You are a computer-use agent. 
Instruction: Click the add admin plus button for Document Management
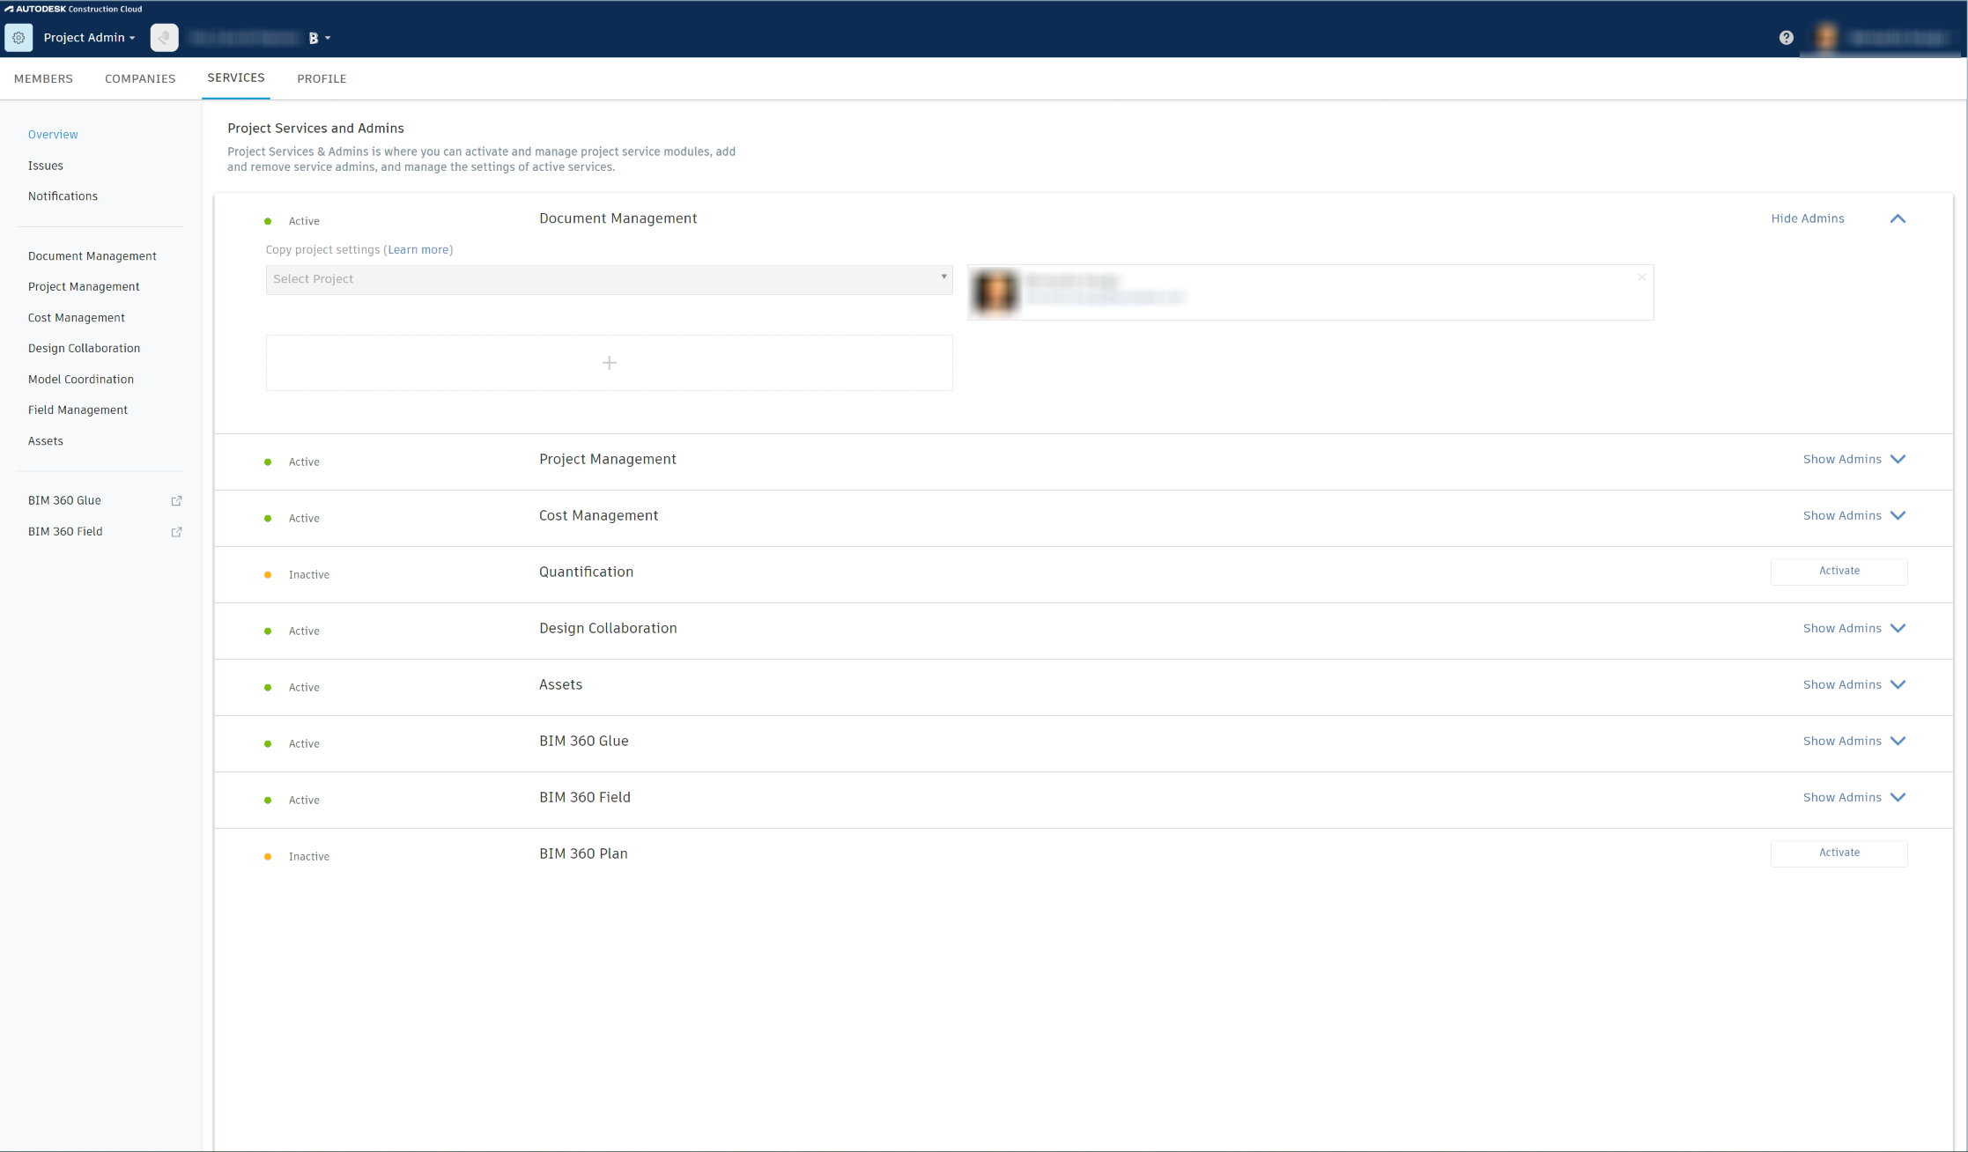click(609, 363)
